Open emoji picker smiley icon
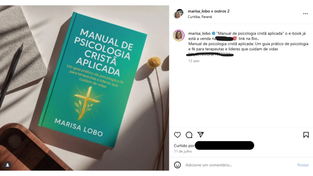Screen dimensions: 313x176 click(177, 165)
